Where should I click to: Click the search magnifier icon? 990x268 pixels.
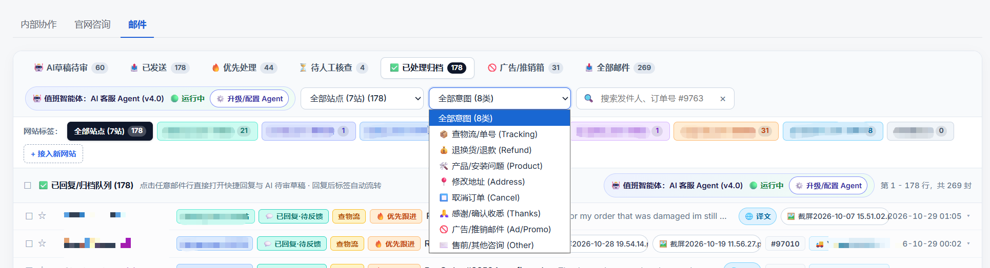click(589, 98)
